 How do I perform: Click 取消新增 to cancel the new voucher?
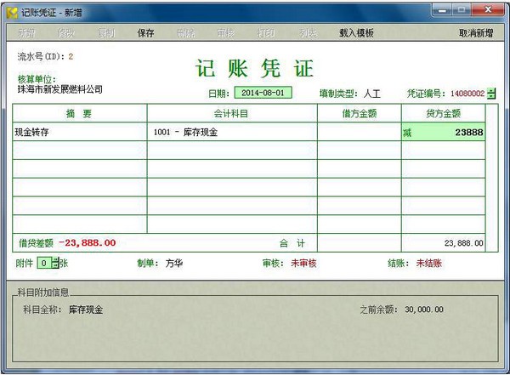476,33
